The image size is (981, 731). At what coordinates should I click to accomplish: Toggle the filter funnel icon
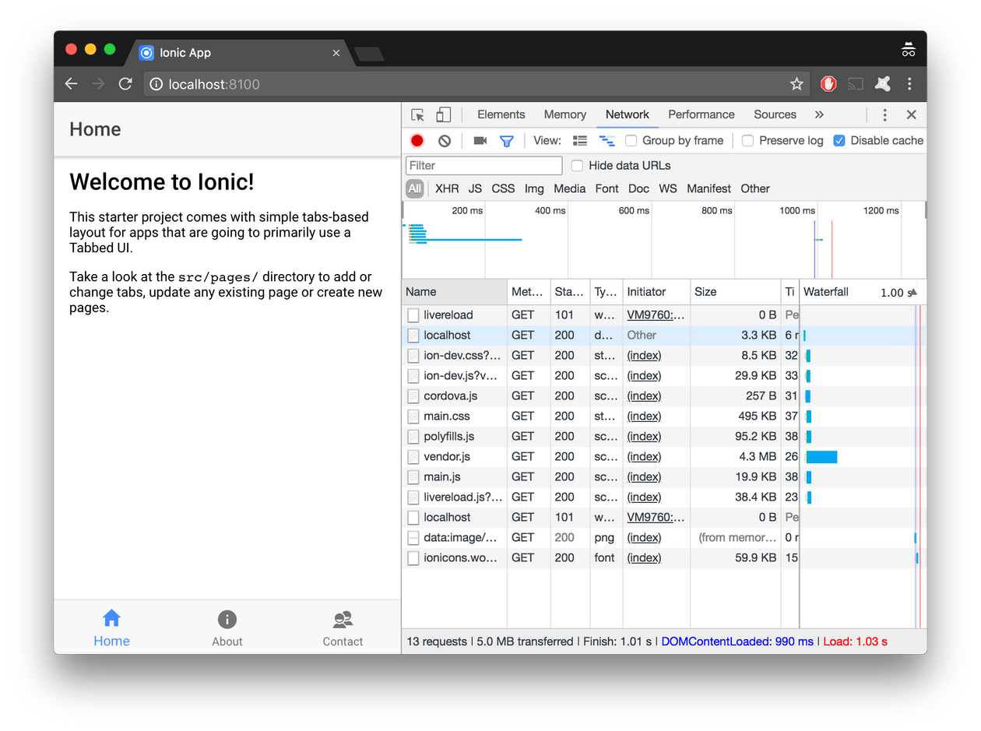507,141
